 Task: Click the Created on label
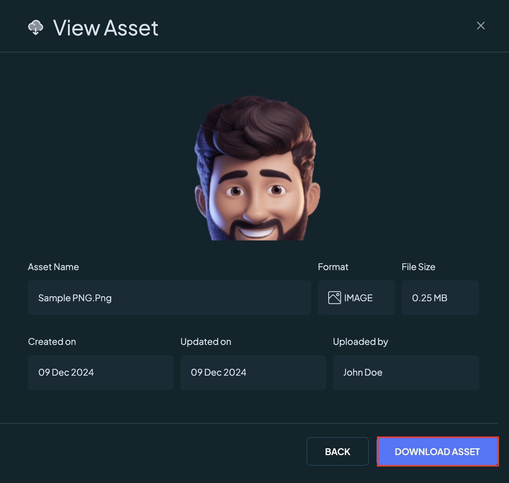point(52,342)
